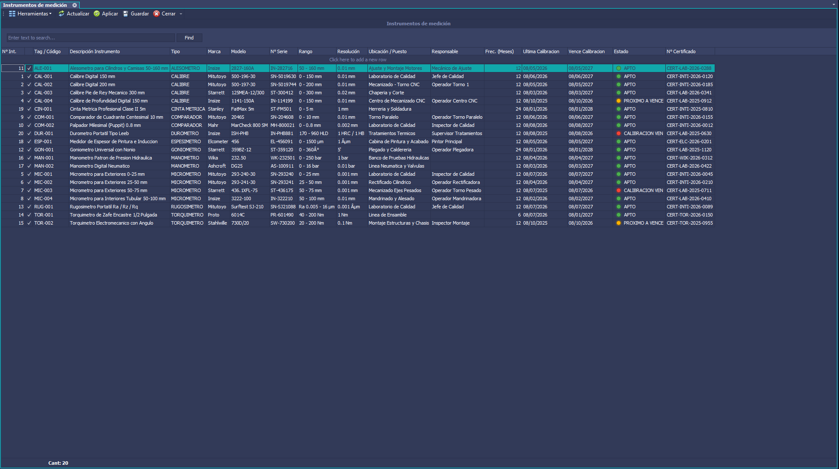This screenshot has height=469, width=839.
Task: Click the Cerrar red close icon
Action: [156, 14]
